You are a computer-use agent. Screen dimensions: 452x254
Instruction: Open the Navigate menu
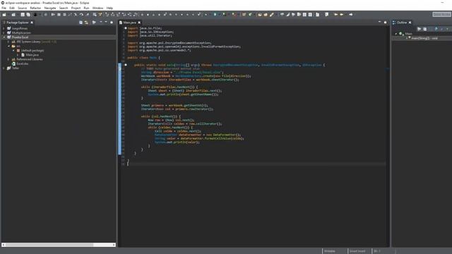point(50,8)
